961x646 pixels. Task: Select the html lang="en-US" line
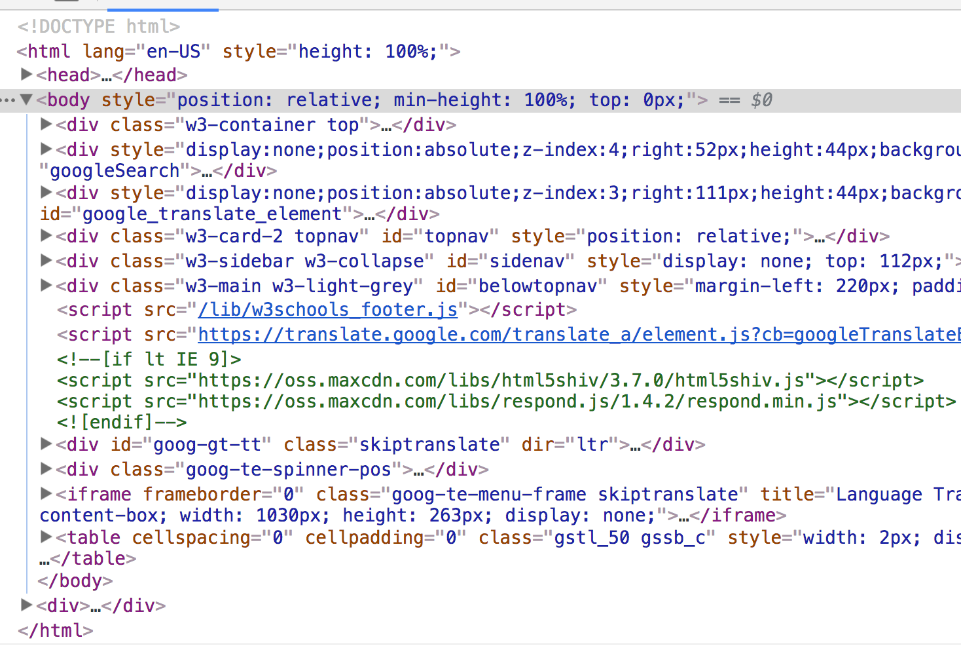239,51
